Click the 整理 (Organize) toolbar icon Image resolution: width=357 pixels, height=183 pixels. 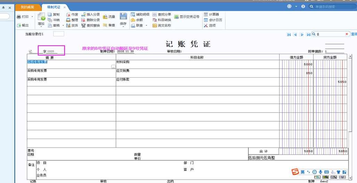click(x=68, y=20)
